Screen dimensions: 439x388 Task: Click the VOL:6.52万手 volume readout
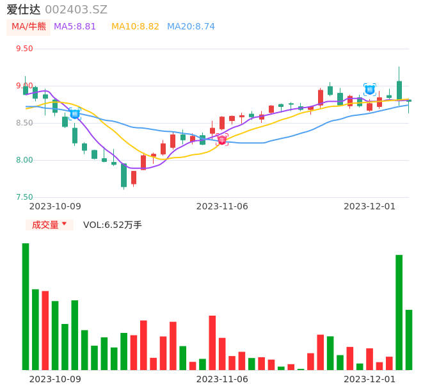pos(113,225)
